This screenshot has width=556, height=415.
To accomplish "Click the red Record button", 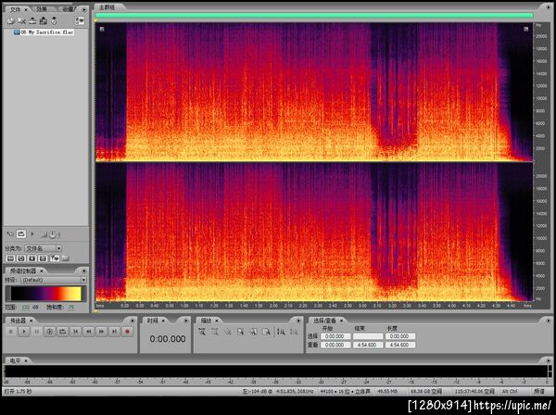I will 127,332.
